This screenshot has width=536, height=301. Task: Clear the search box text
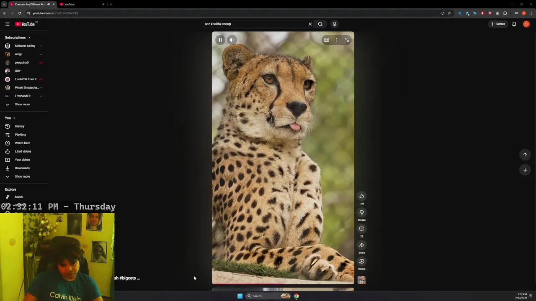click(310, 24)
